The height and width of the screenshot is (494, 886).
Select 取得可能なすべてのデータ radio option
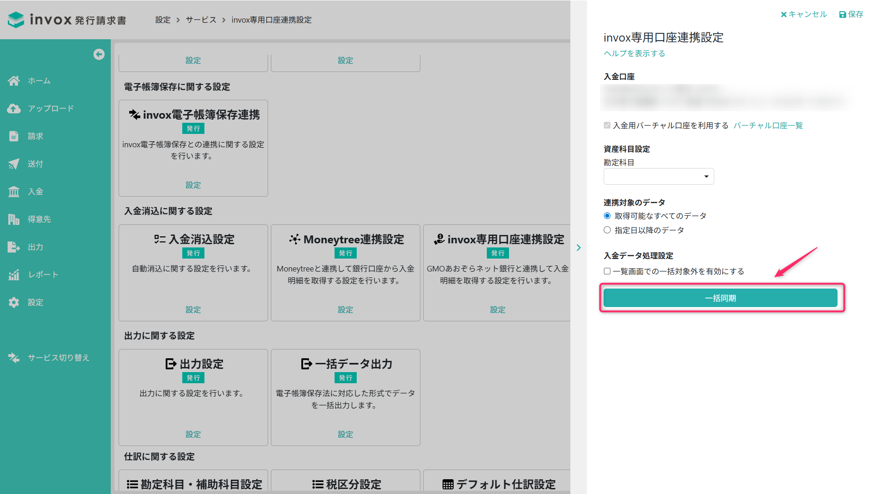tap(607, 216)
